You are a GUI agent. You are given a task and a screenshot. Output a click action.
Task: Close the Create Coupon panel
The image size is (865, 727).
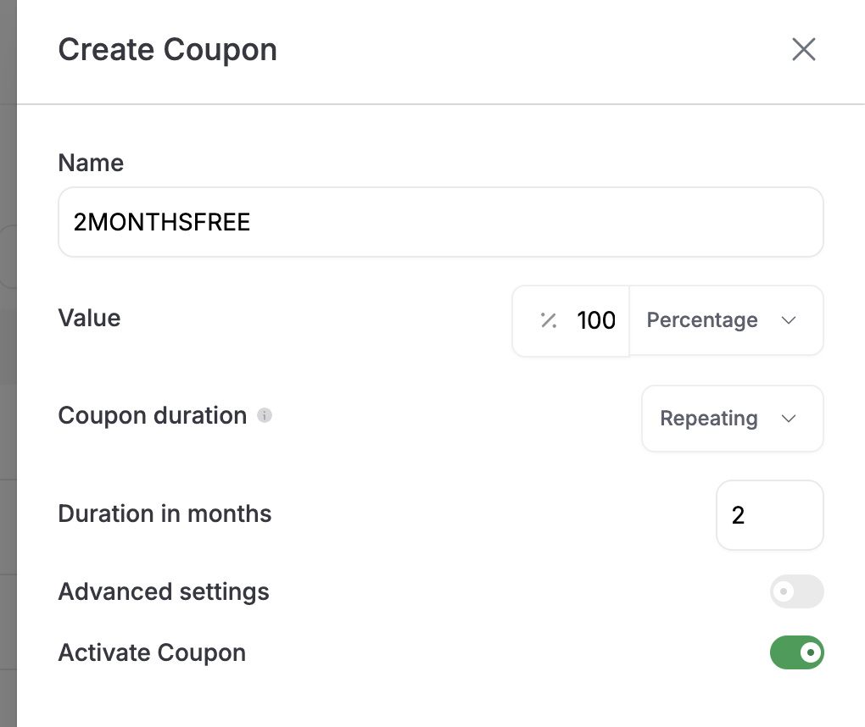(x=803, y=50)
